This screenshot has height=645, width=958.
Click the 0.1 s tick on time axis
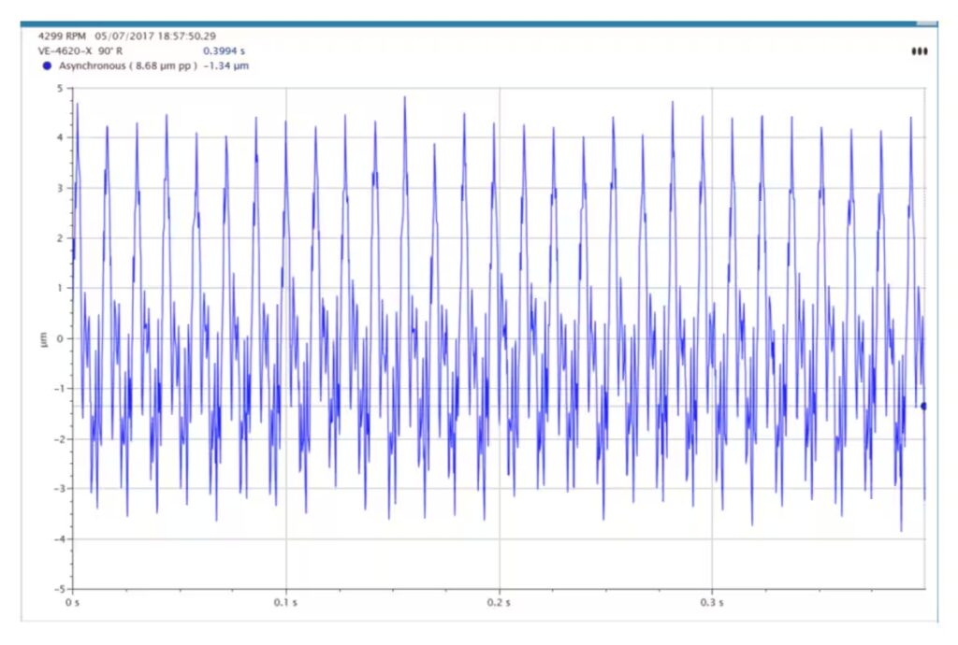tap(285, 602)
